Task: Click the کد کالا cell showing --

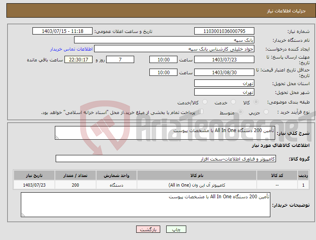Action: 277,185
